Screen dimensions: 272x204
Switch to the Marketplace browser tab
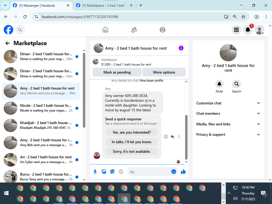104,6
